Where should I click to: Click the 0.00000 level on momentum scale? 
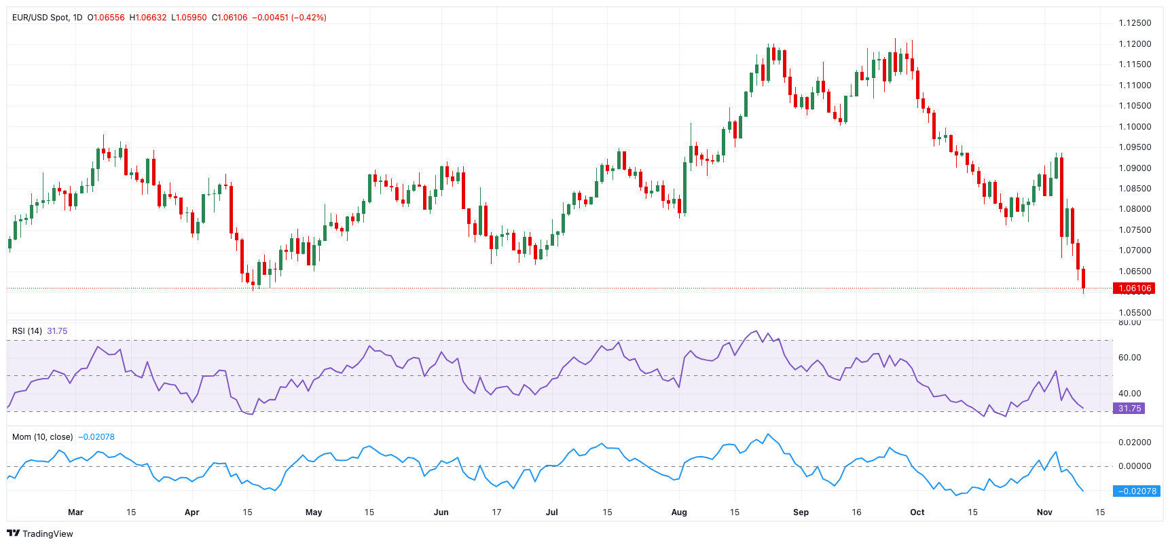click(x=1135, y=466)
